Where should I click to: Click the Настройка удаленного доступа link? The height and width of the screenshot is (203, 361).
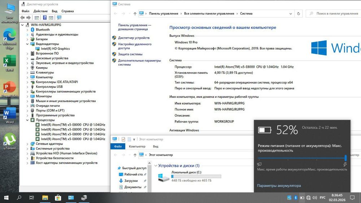coord(135,46)
